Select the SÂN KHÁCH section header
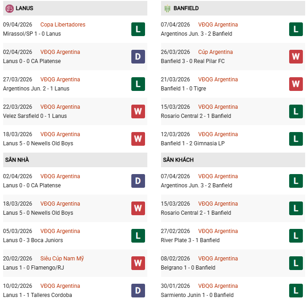Viewport: 307px width, 302px height. (178, 160)
